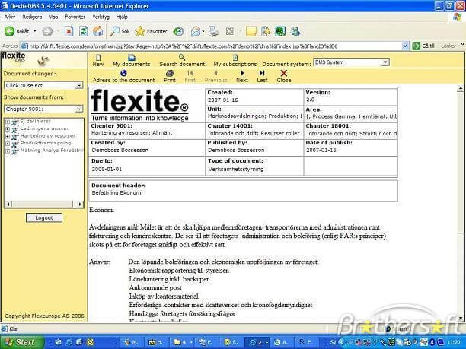
Task: Create a New document
Action: pos(98,60)
